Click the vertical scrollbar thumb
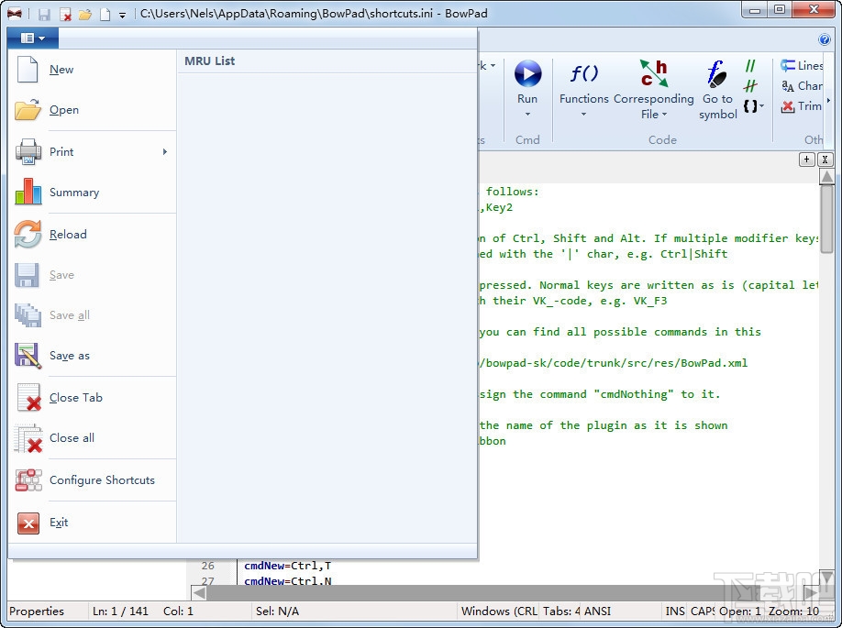 [827, 218]
